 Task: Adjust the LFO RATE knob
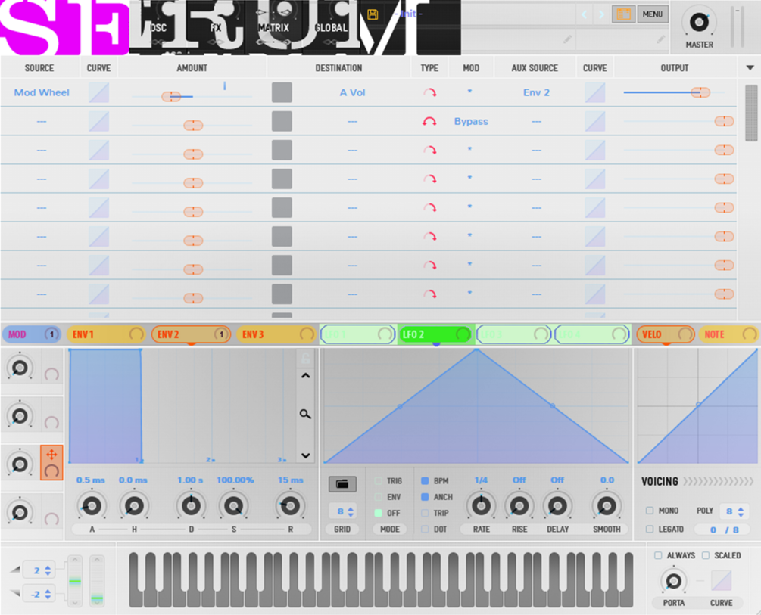[x=481, y=506]
